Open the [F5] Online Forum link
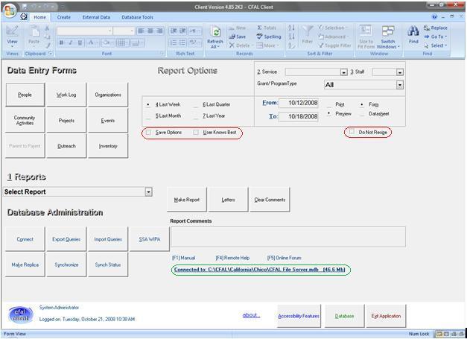 [284, 258]
